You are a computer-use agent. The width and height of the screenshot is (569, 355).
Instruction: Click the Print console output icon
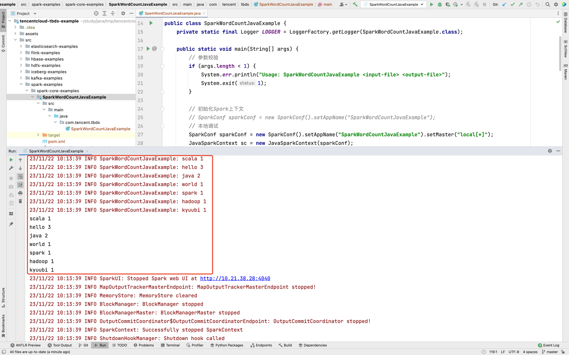tap(20, 193)
